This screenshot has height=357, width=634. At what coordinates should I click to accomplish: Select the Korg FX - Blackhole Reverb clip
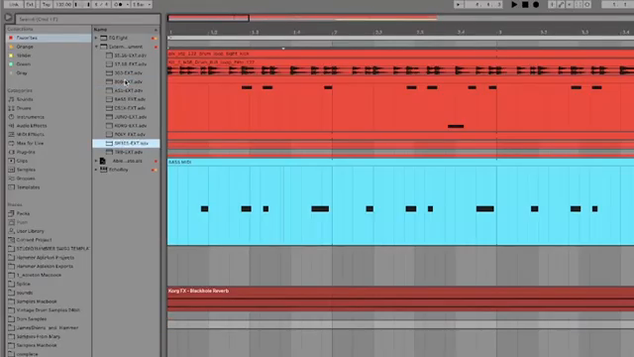coord(400,291)
